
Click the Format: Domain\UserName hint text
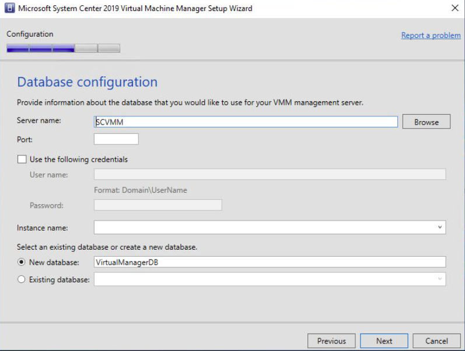coord(141,190)
